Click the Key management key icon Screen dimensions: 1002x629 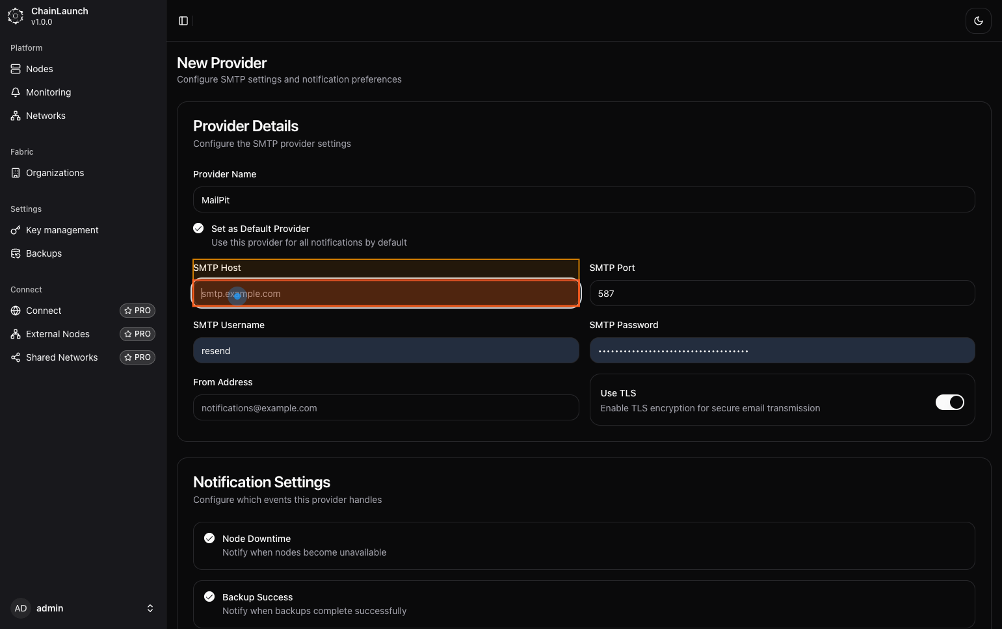click(x=16, y=230)
